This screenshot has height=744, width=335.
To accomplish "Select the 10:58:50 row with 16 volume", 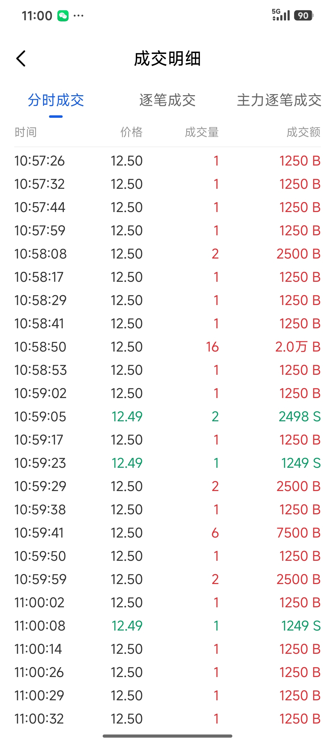I will coord(167,347).
